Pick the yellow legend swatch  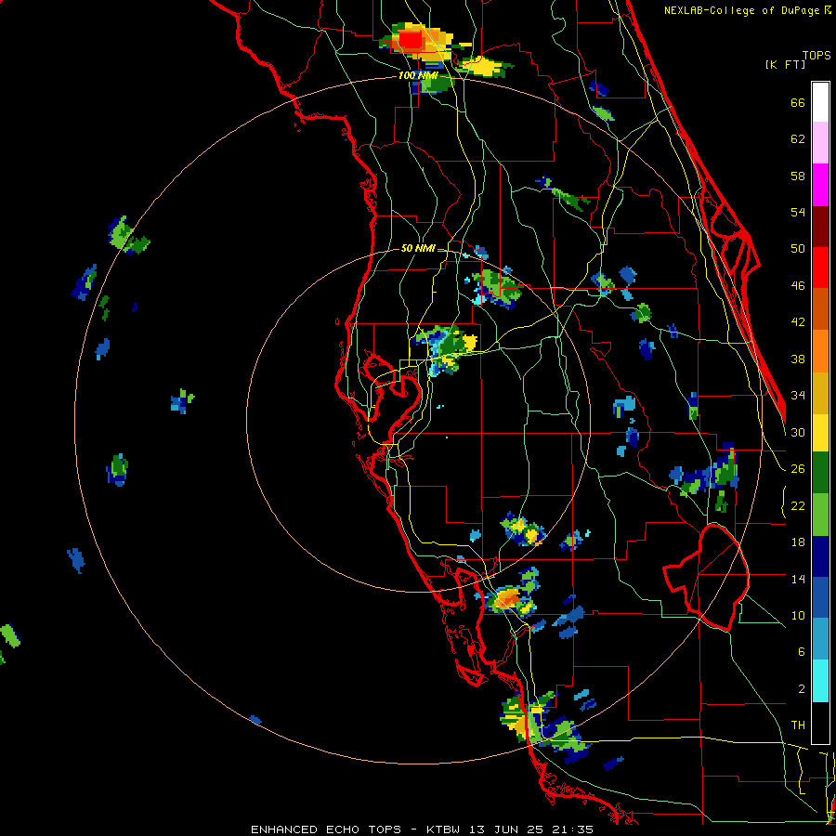(x=820, y=433)
